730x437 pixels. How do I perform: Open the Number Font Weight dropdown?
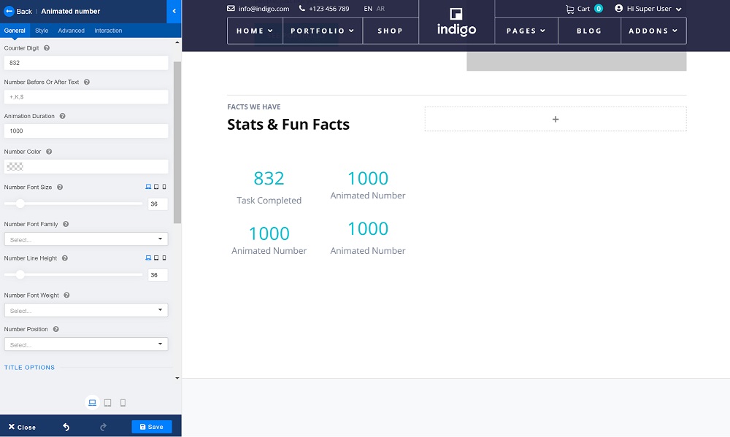(x=86, y=311)
